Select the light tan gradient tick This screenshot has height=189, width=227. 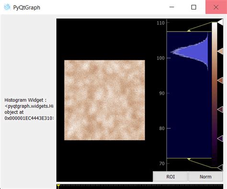point(220,51)
